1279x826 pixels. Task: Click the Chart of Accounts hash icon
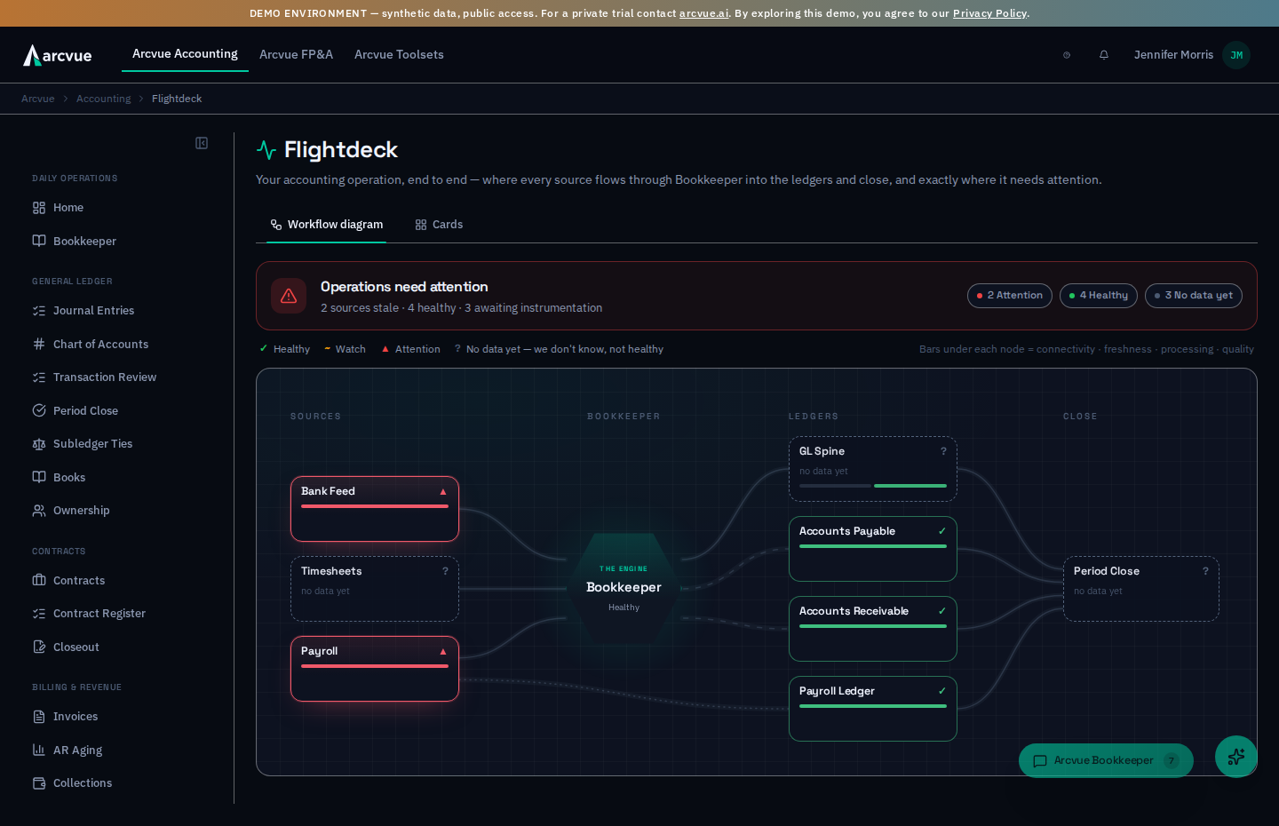point(39,345)
